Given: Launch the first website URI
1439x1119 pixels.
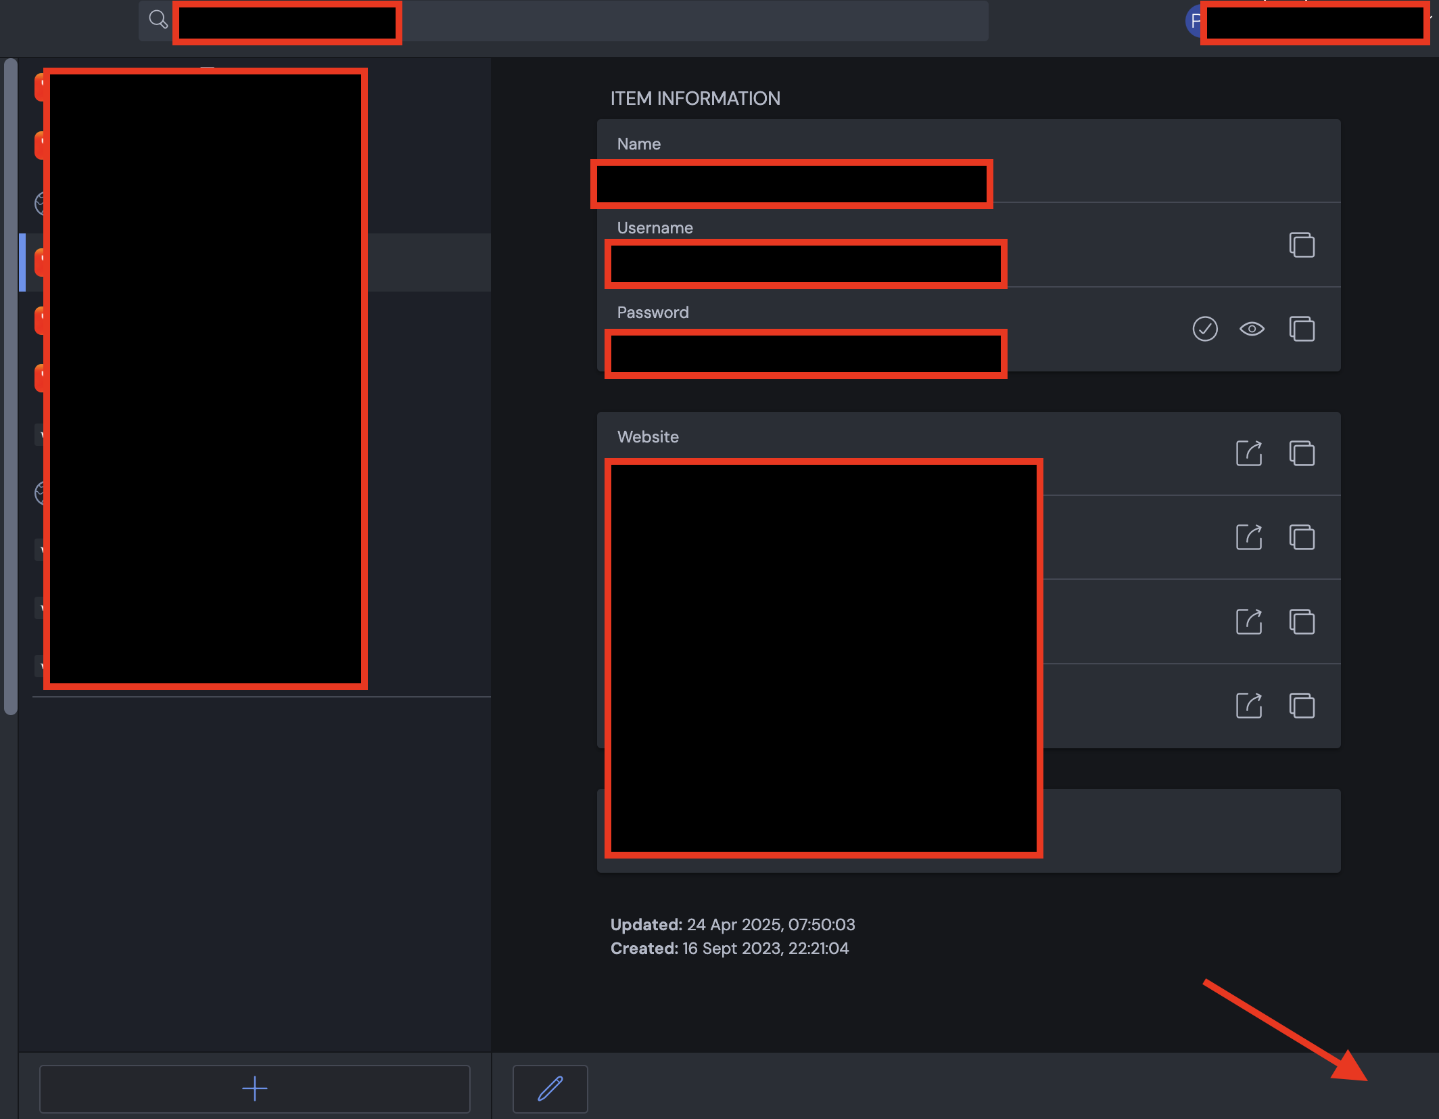Looking at the screenshot, I should (x=1248, y=453).
